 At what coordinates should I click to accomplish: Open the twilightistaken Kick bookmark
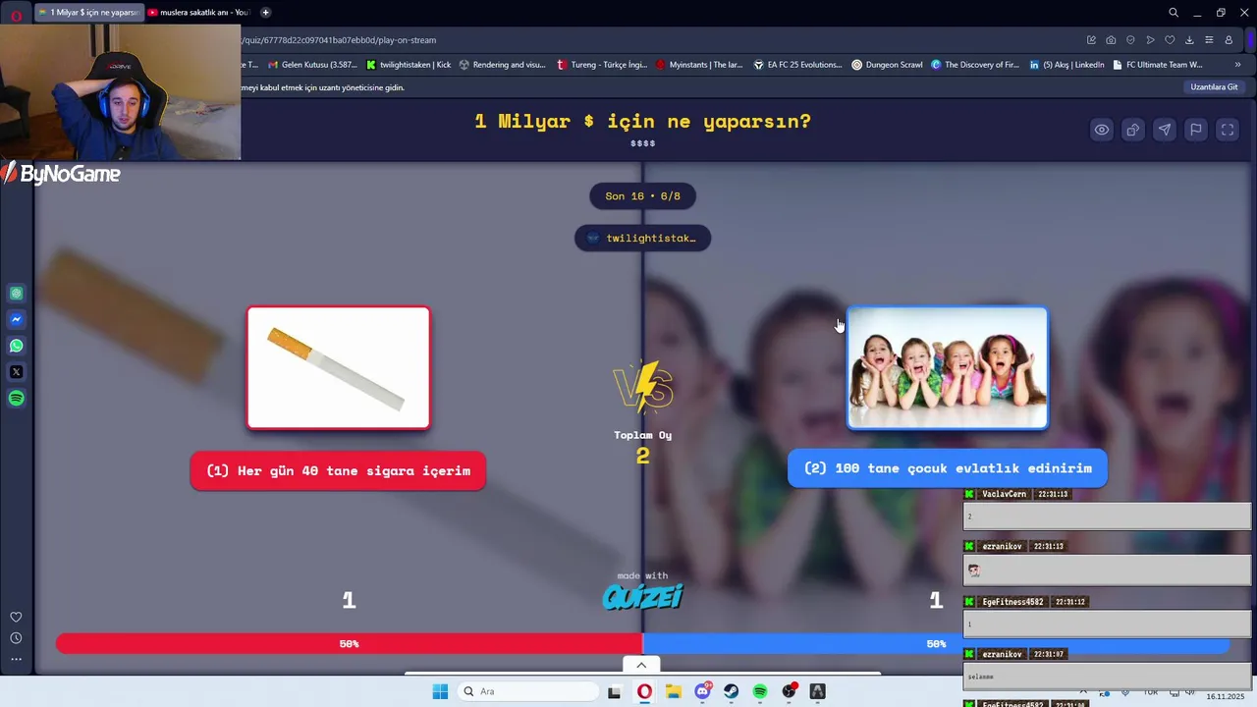pos(409,65)
